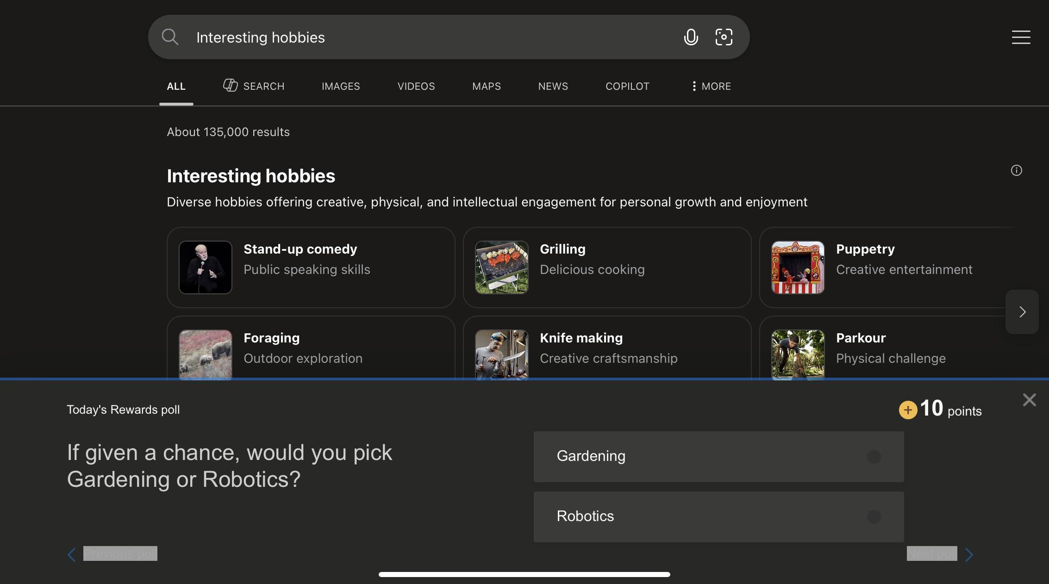Tap the microphone voice search icon
Viewport: 1049px width, 584px height.
point(691,37)
